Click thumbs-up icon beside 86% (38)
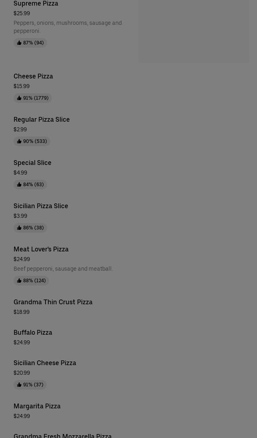Image resolution: width=257 pixels, height=438 pixels. (x=19, y=228)
